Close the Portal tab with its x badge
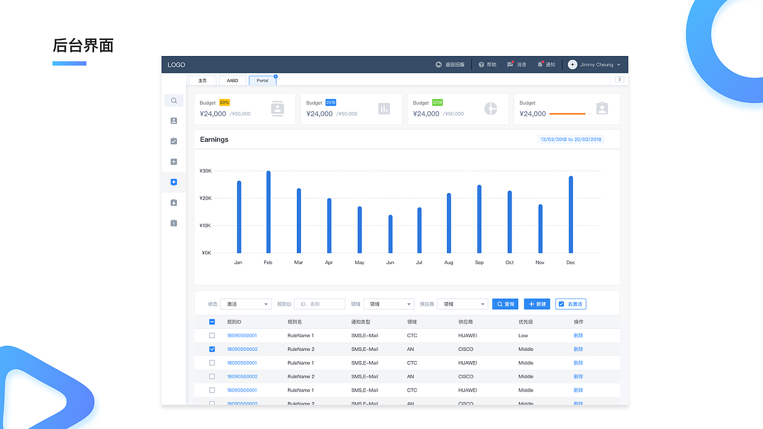Viewport: 763px width, 429px height. pos(275,76)
